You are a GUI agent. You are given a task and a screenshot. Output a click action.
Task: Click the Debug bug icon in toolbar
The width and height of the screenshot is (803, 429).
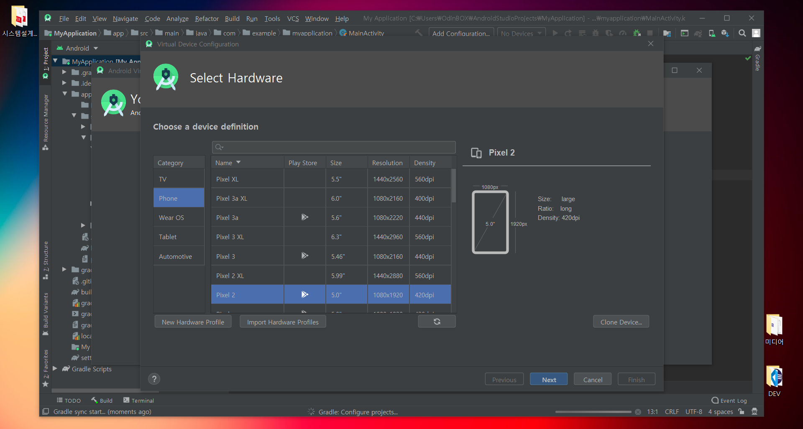coord(596,33)
